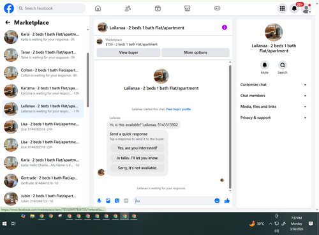Open the Lisa conversation from 21h ago

(x=43, y=126)
